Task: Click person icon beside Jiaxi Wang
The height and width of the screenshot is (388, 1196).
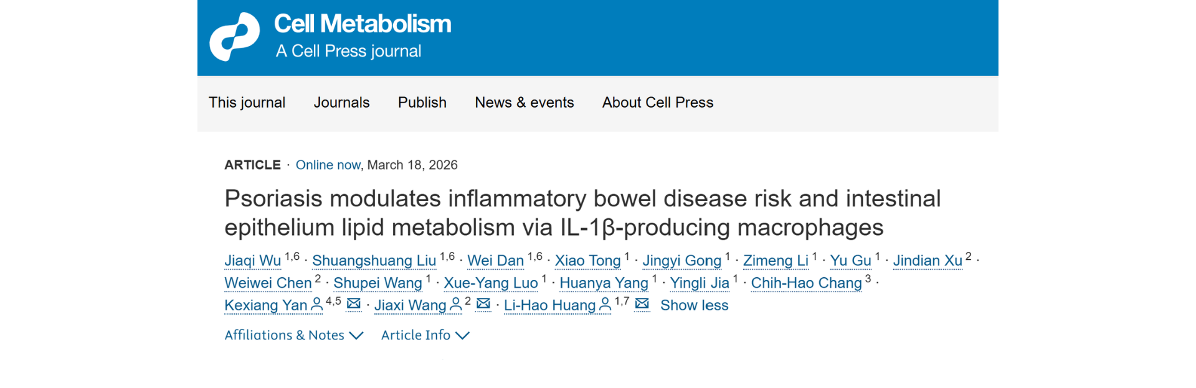Action: 456,305
